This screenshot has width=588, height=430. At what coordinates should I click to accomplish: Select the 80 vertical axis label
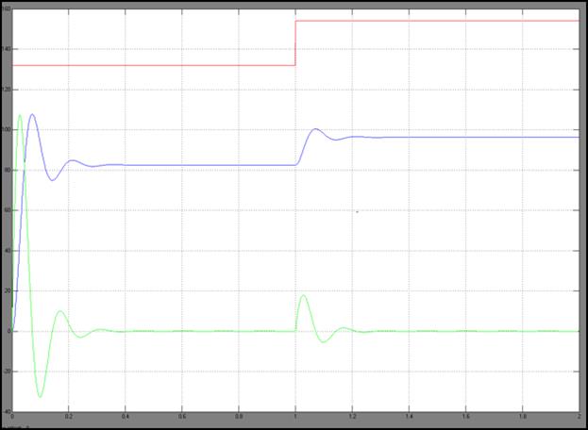(x=8, y=170)
